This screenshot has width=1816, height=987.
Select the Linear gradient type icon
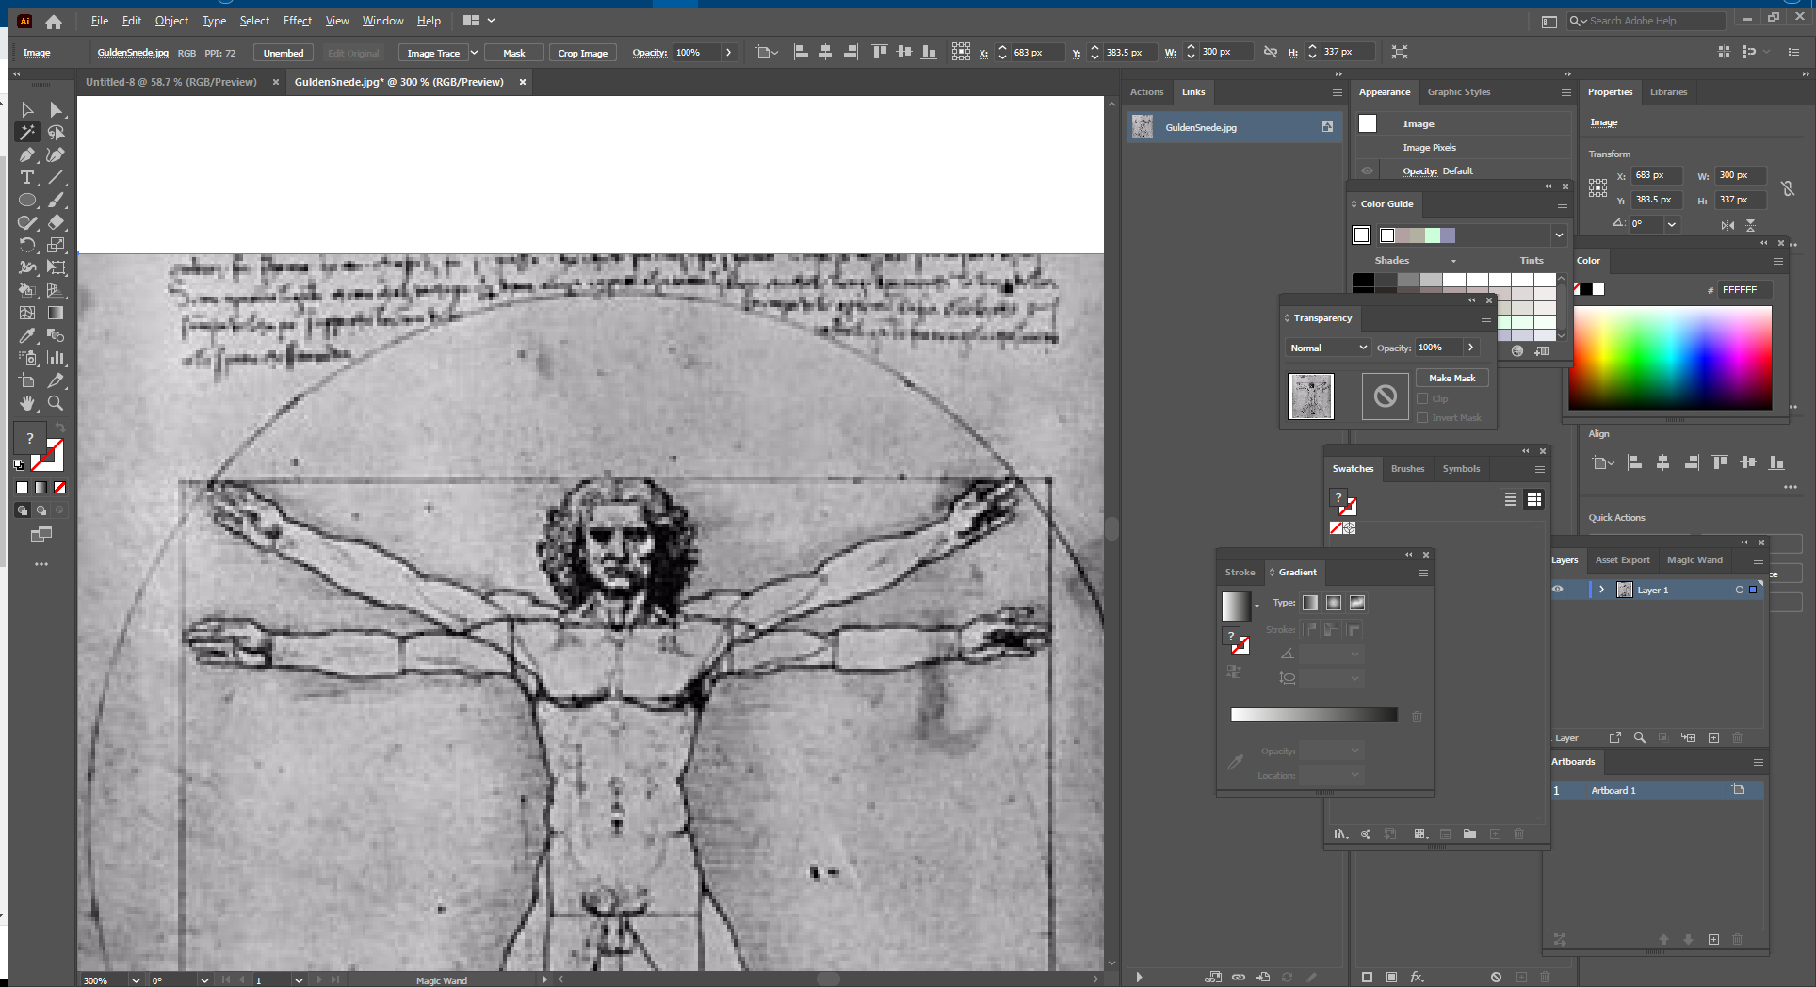tap(1310, 603)
